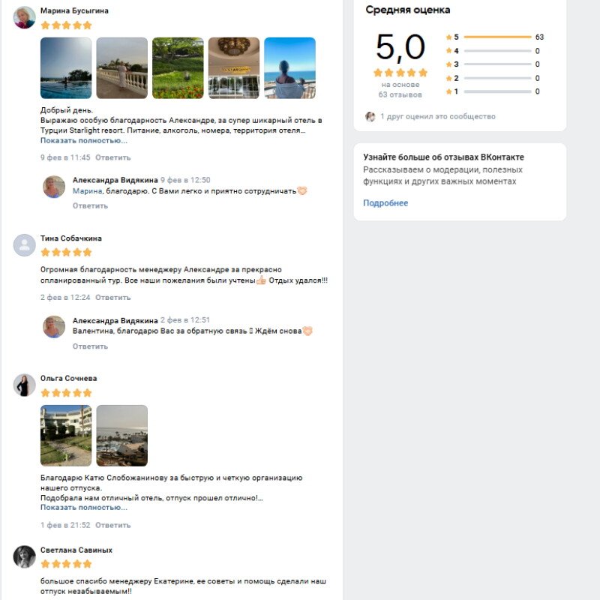
Task: Open Марина Бусыгина's profile avatar
Action: (25, 17)
